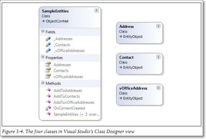Select the _vOfficeAddresses field
This screenshot has height=139, width=206.
point(69,51)
